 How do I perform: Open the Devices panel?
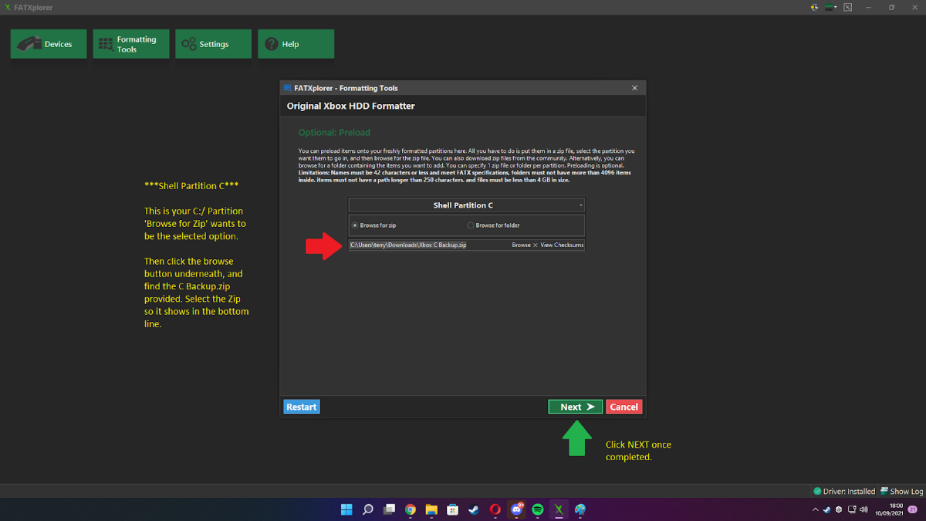[47, 44]
